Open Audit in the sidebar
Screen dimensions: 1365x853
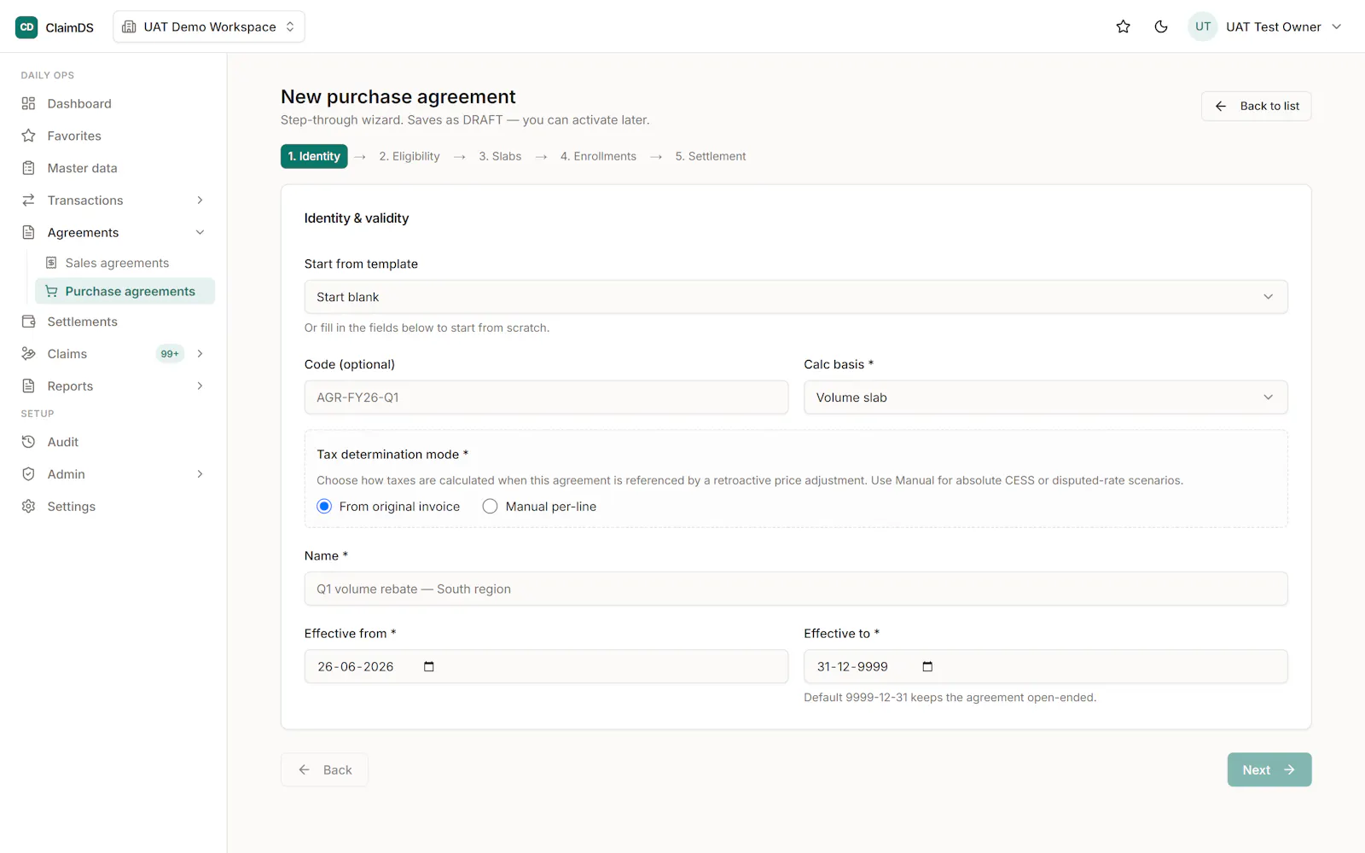[x=113, y=442]
